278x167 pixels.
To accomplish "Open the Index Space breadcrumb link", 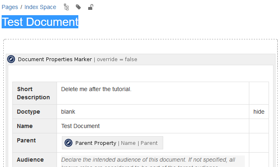I will [40, 7].
